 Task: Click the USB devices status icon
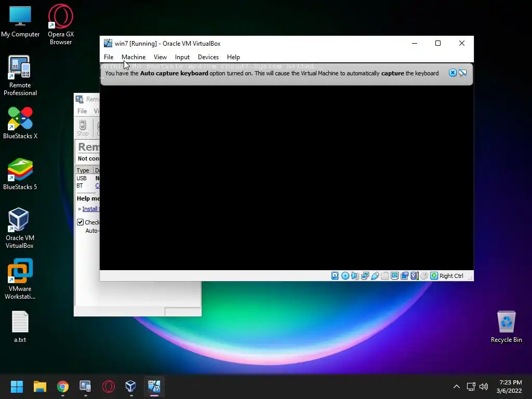[x=375, y=276]
